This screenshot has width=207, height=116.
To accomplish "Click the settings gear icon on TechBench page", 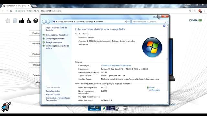I will coord(8,21).
